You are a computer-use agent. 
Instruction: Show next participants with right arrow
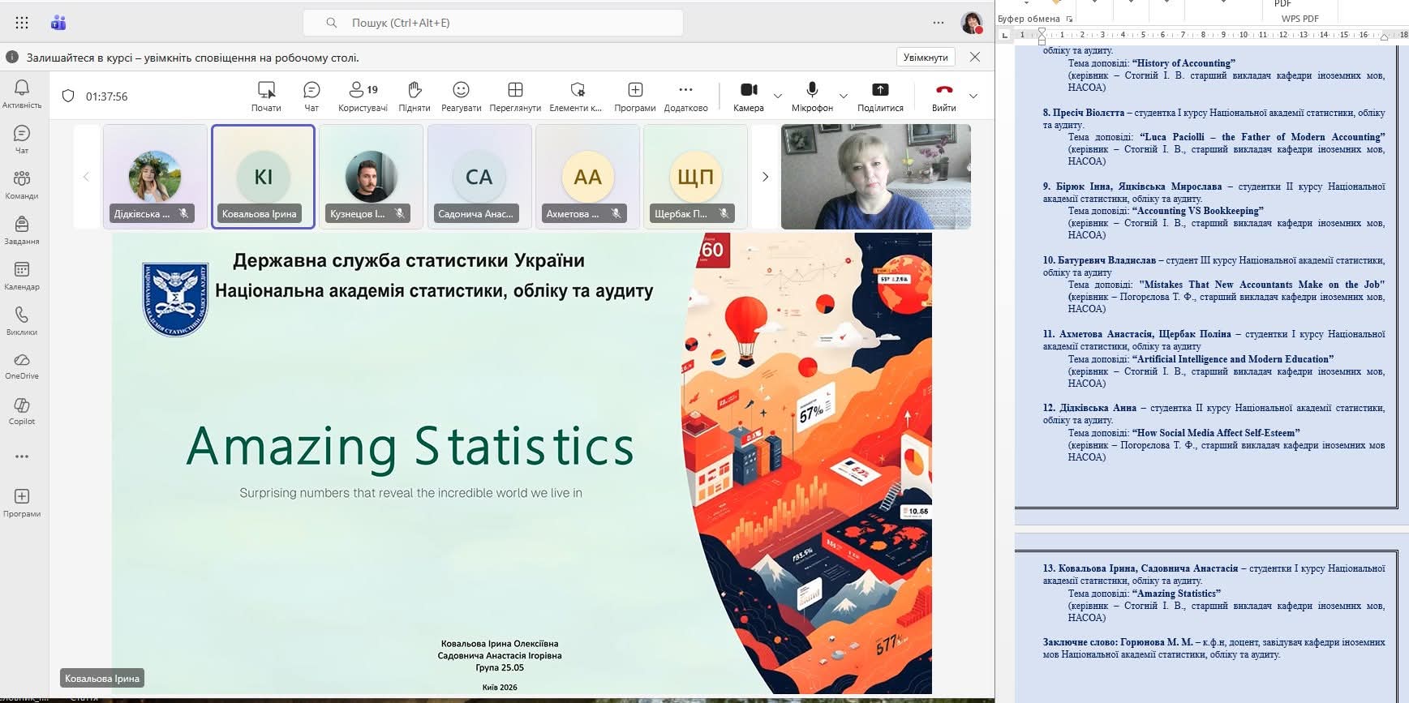pos(765,177)
